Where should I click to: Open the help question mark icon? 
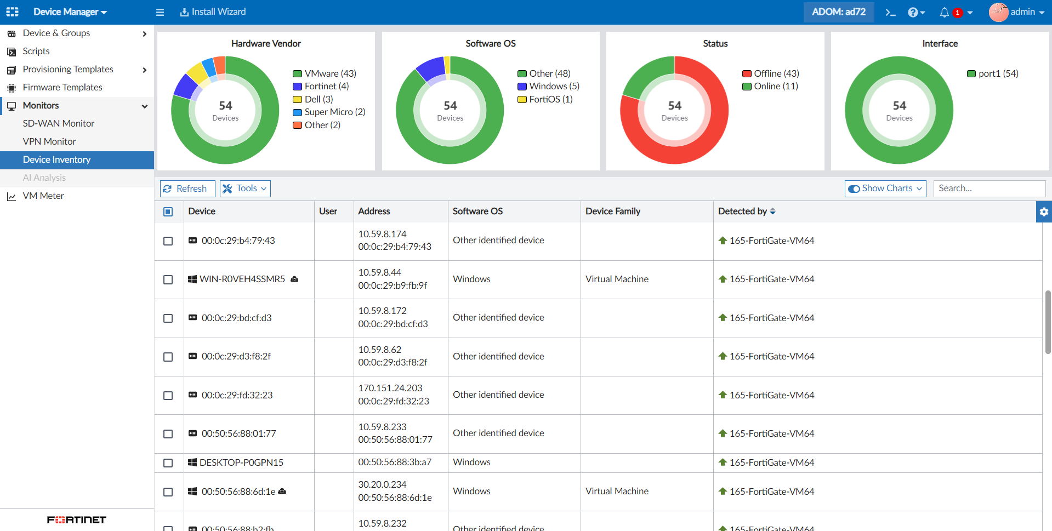(913, 12)
